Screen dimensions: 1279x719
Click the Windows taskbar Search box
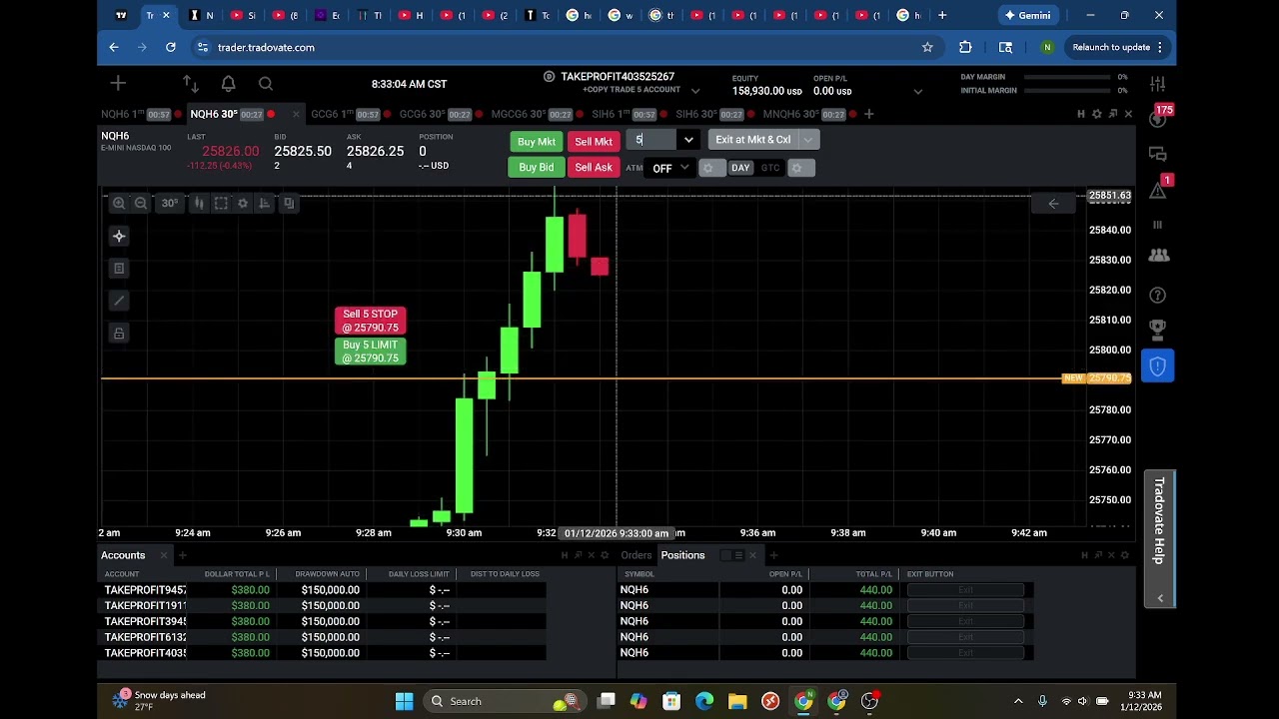pyautogui.click(x=506, y=701)
